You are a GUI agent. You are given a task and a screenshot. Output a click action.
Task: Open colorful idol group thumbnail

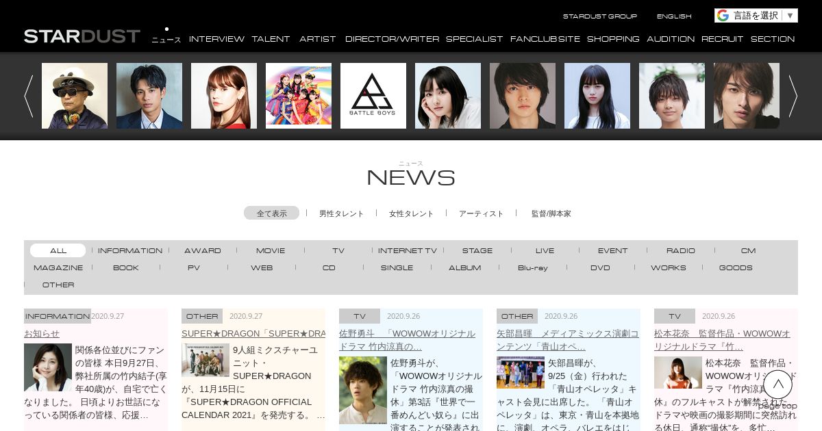299,96
